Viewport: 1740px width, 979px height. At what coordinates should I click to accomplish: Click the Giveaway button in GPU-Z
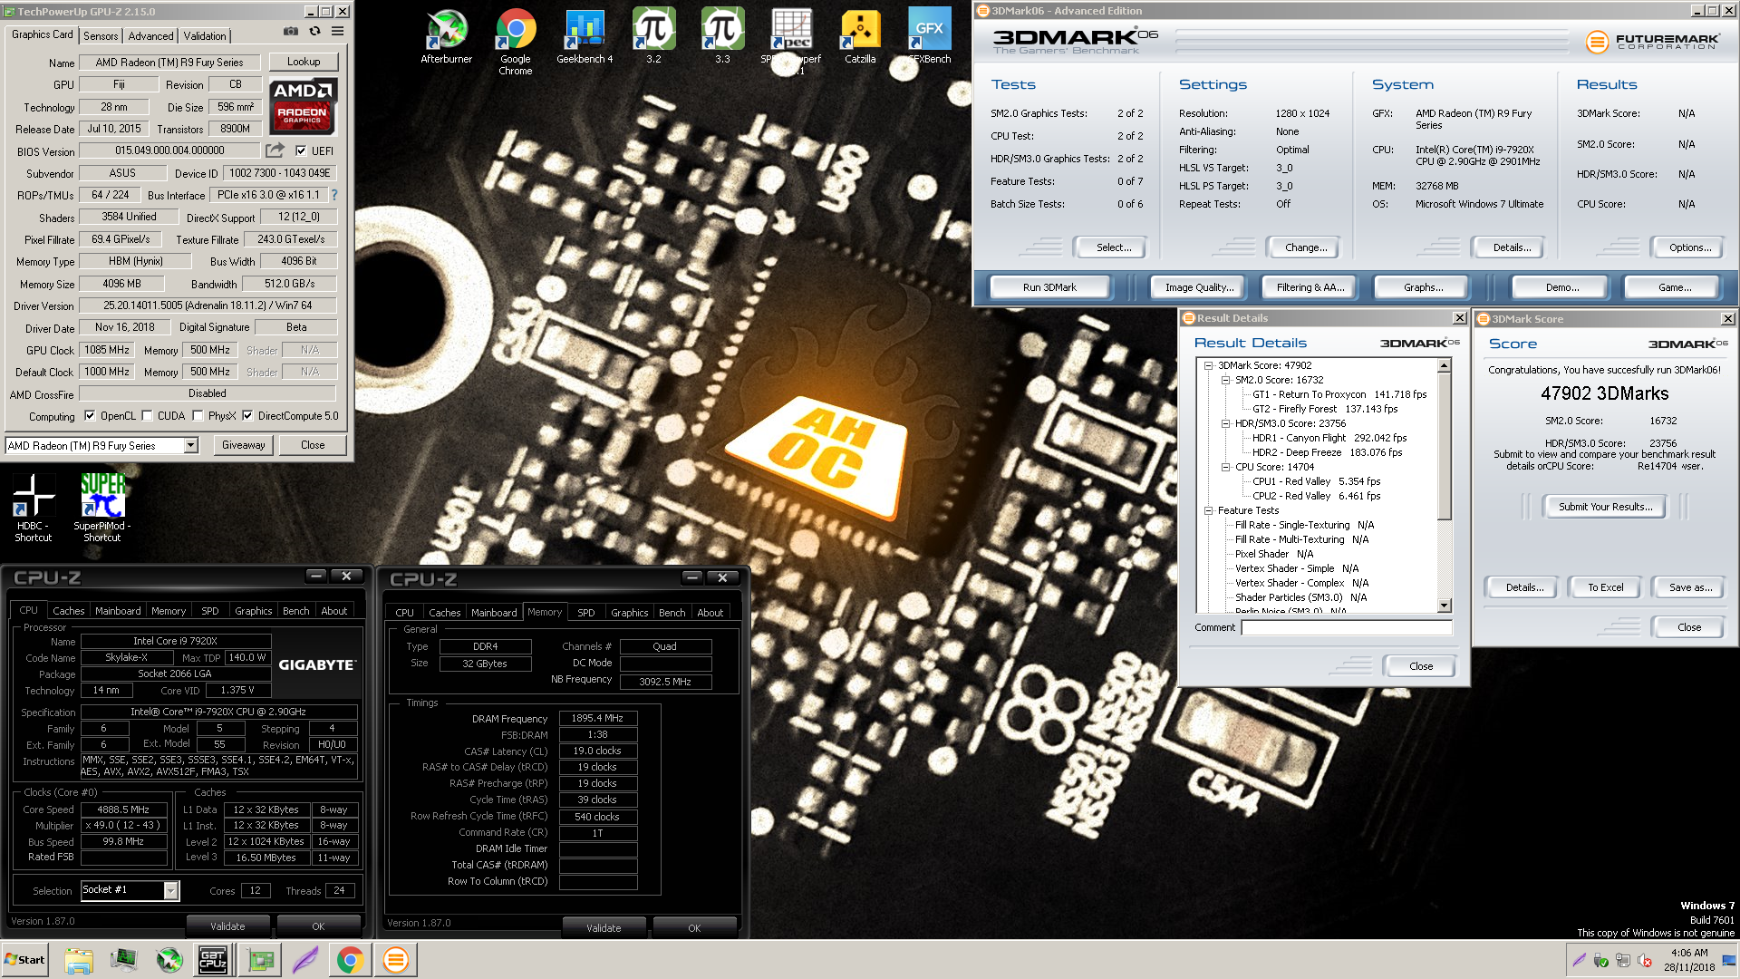click(x=244, y=445)
